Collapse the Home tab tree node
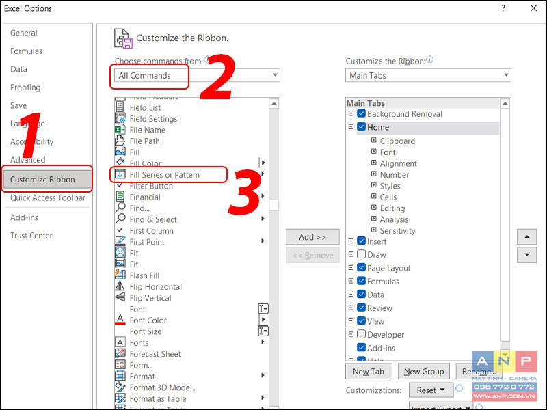The image size is (547, 410). pos(351,127)
